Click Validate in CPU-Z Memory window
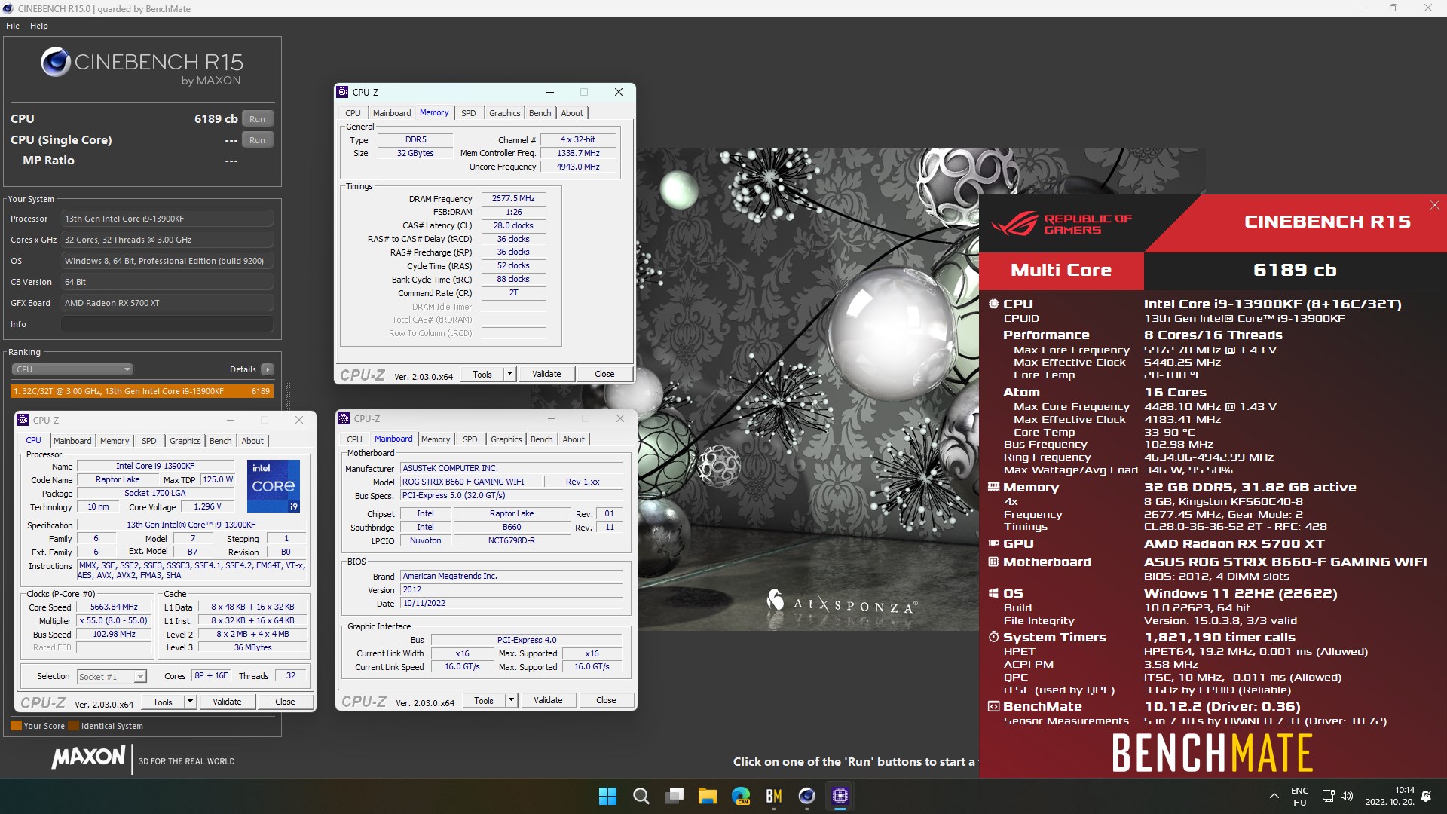The image size is (1447, 814). 546,374
